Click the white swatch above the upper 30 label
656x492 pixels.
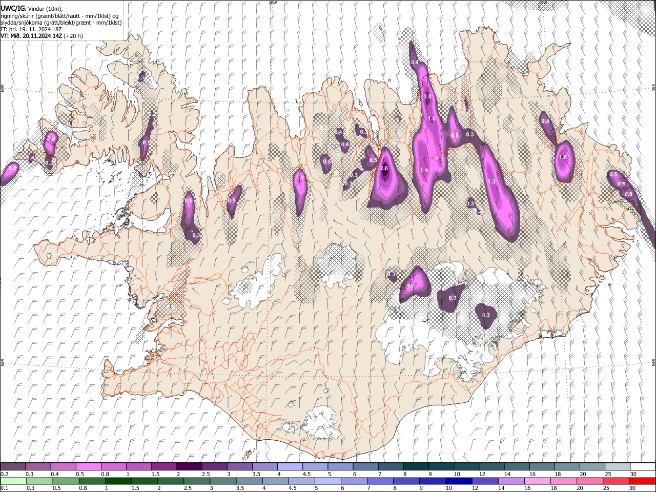point(643,467)
